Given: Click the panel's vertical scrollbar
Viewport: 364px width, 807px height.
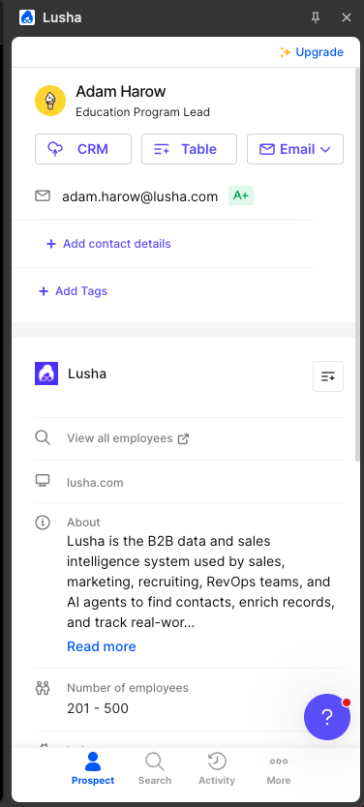Looking at the screenshot, I should tap(358, 262).
